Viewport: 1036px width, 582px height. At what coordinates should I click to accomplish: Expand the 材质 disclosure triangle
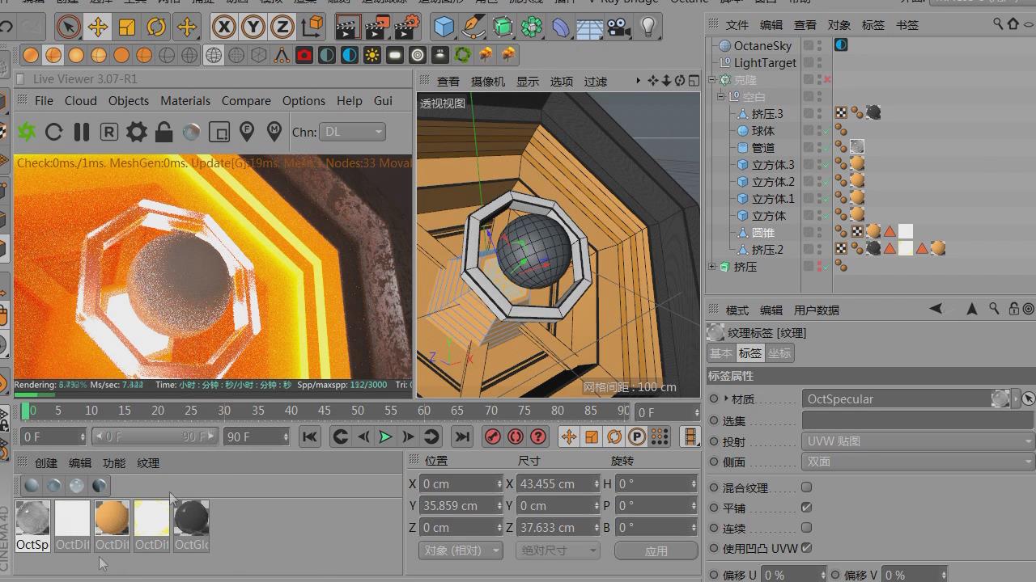tap(726, 399)
